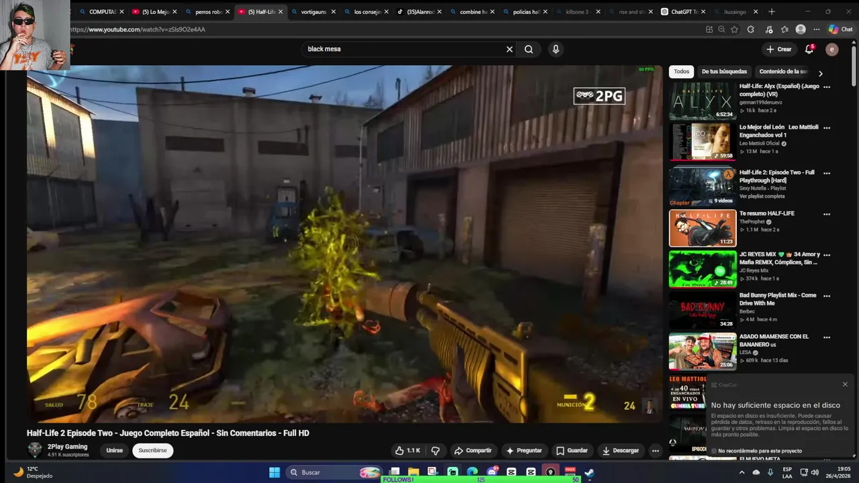Open the account avatar menu
This screenshot has width=859, height=483.
[832, 49]
